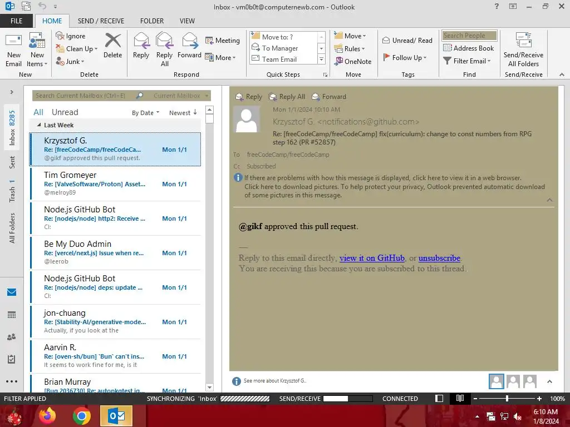Click the ribbon Forward button

click(189, 46)
